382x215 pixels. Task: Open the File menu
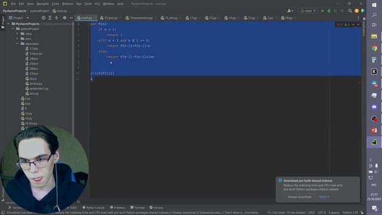click(x=13, y=4)
